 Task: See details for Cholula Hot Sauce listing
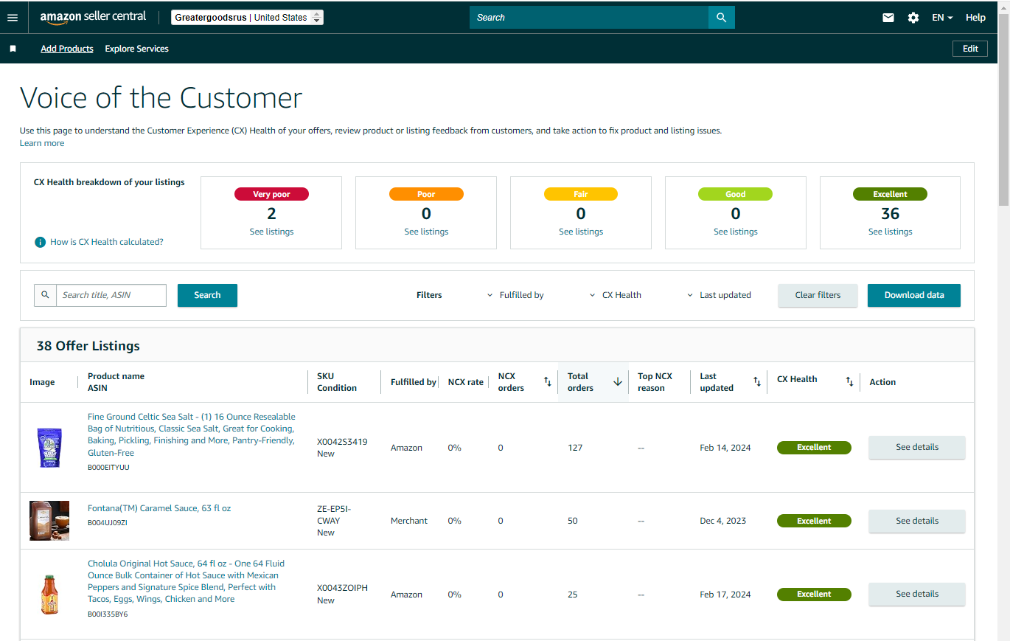[917, 594]
